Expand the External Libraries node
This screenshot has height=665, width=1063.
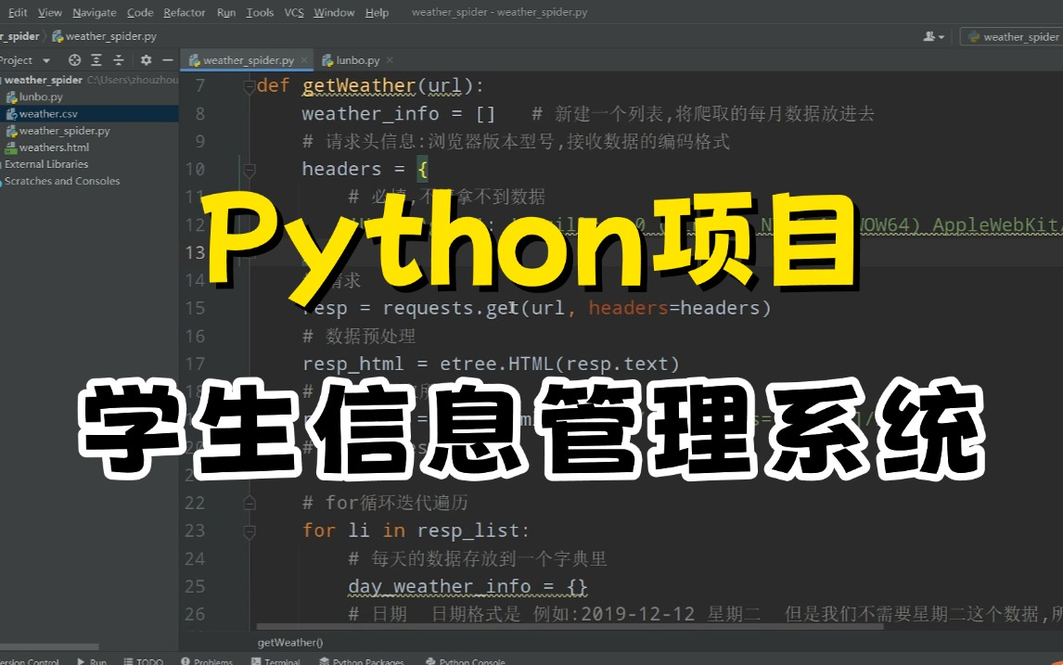[x=44, y=163]
